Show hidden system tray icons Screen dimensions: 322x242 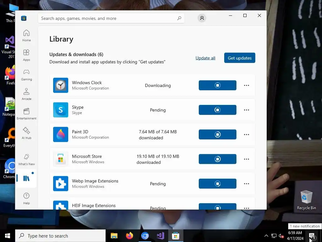pyautogui.click(x=266, y=236)
